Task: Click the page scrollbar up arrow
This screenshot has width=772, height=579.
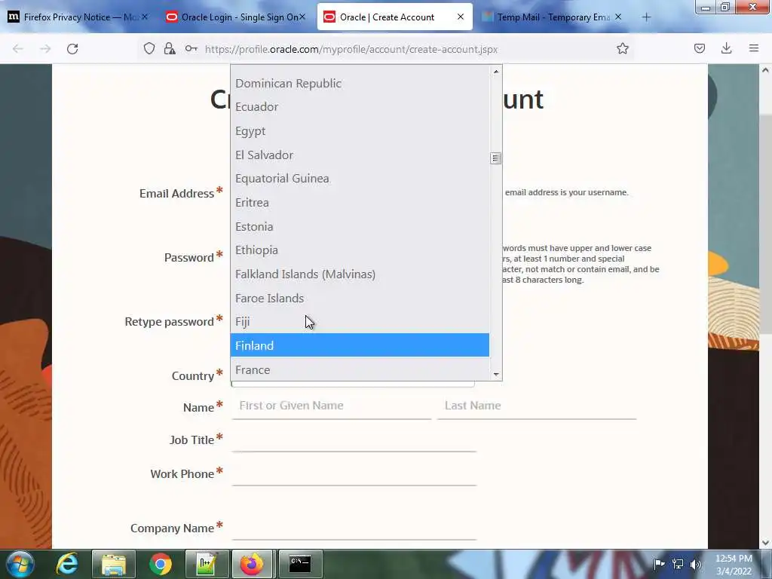Action: pos(764,70)
